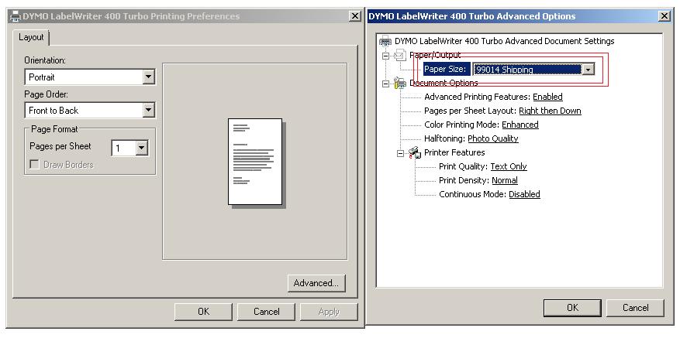Click the Photo Quality halftoning value
The height and width of the screenshot is (338, 680).
pyautogui.click(x=493, y=138)
